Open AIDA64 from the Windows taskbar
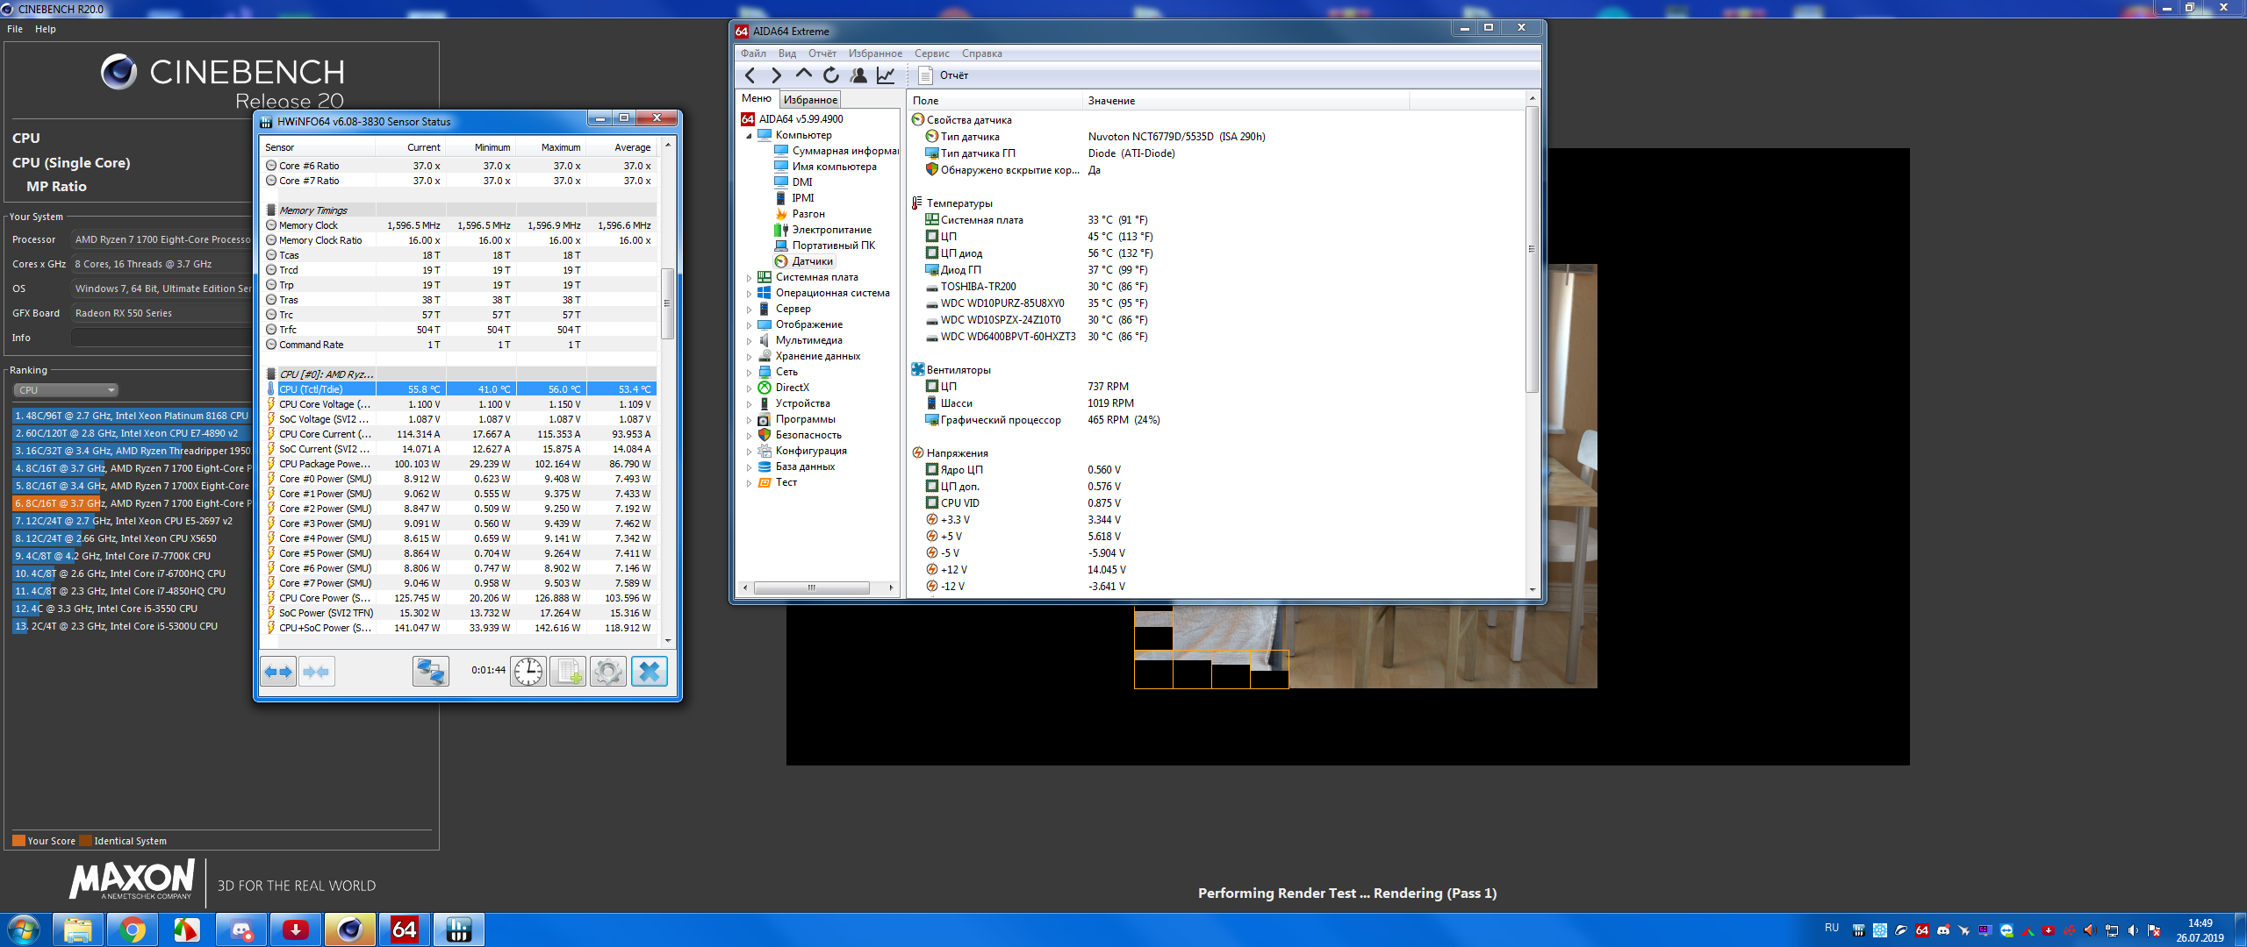Image resolution: width=2247 pixels, height=947 pixels. [404, 929]
